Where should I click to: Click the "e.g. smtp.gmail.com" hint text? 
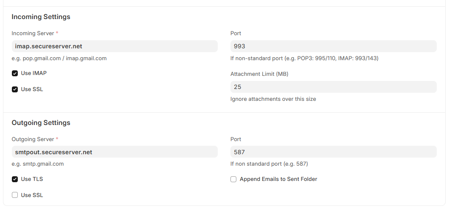pos(38,164)
